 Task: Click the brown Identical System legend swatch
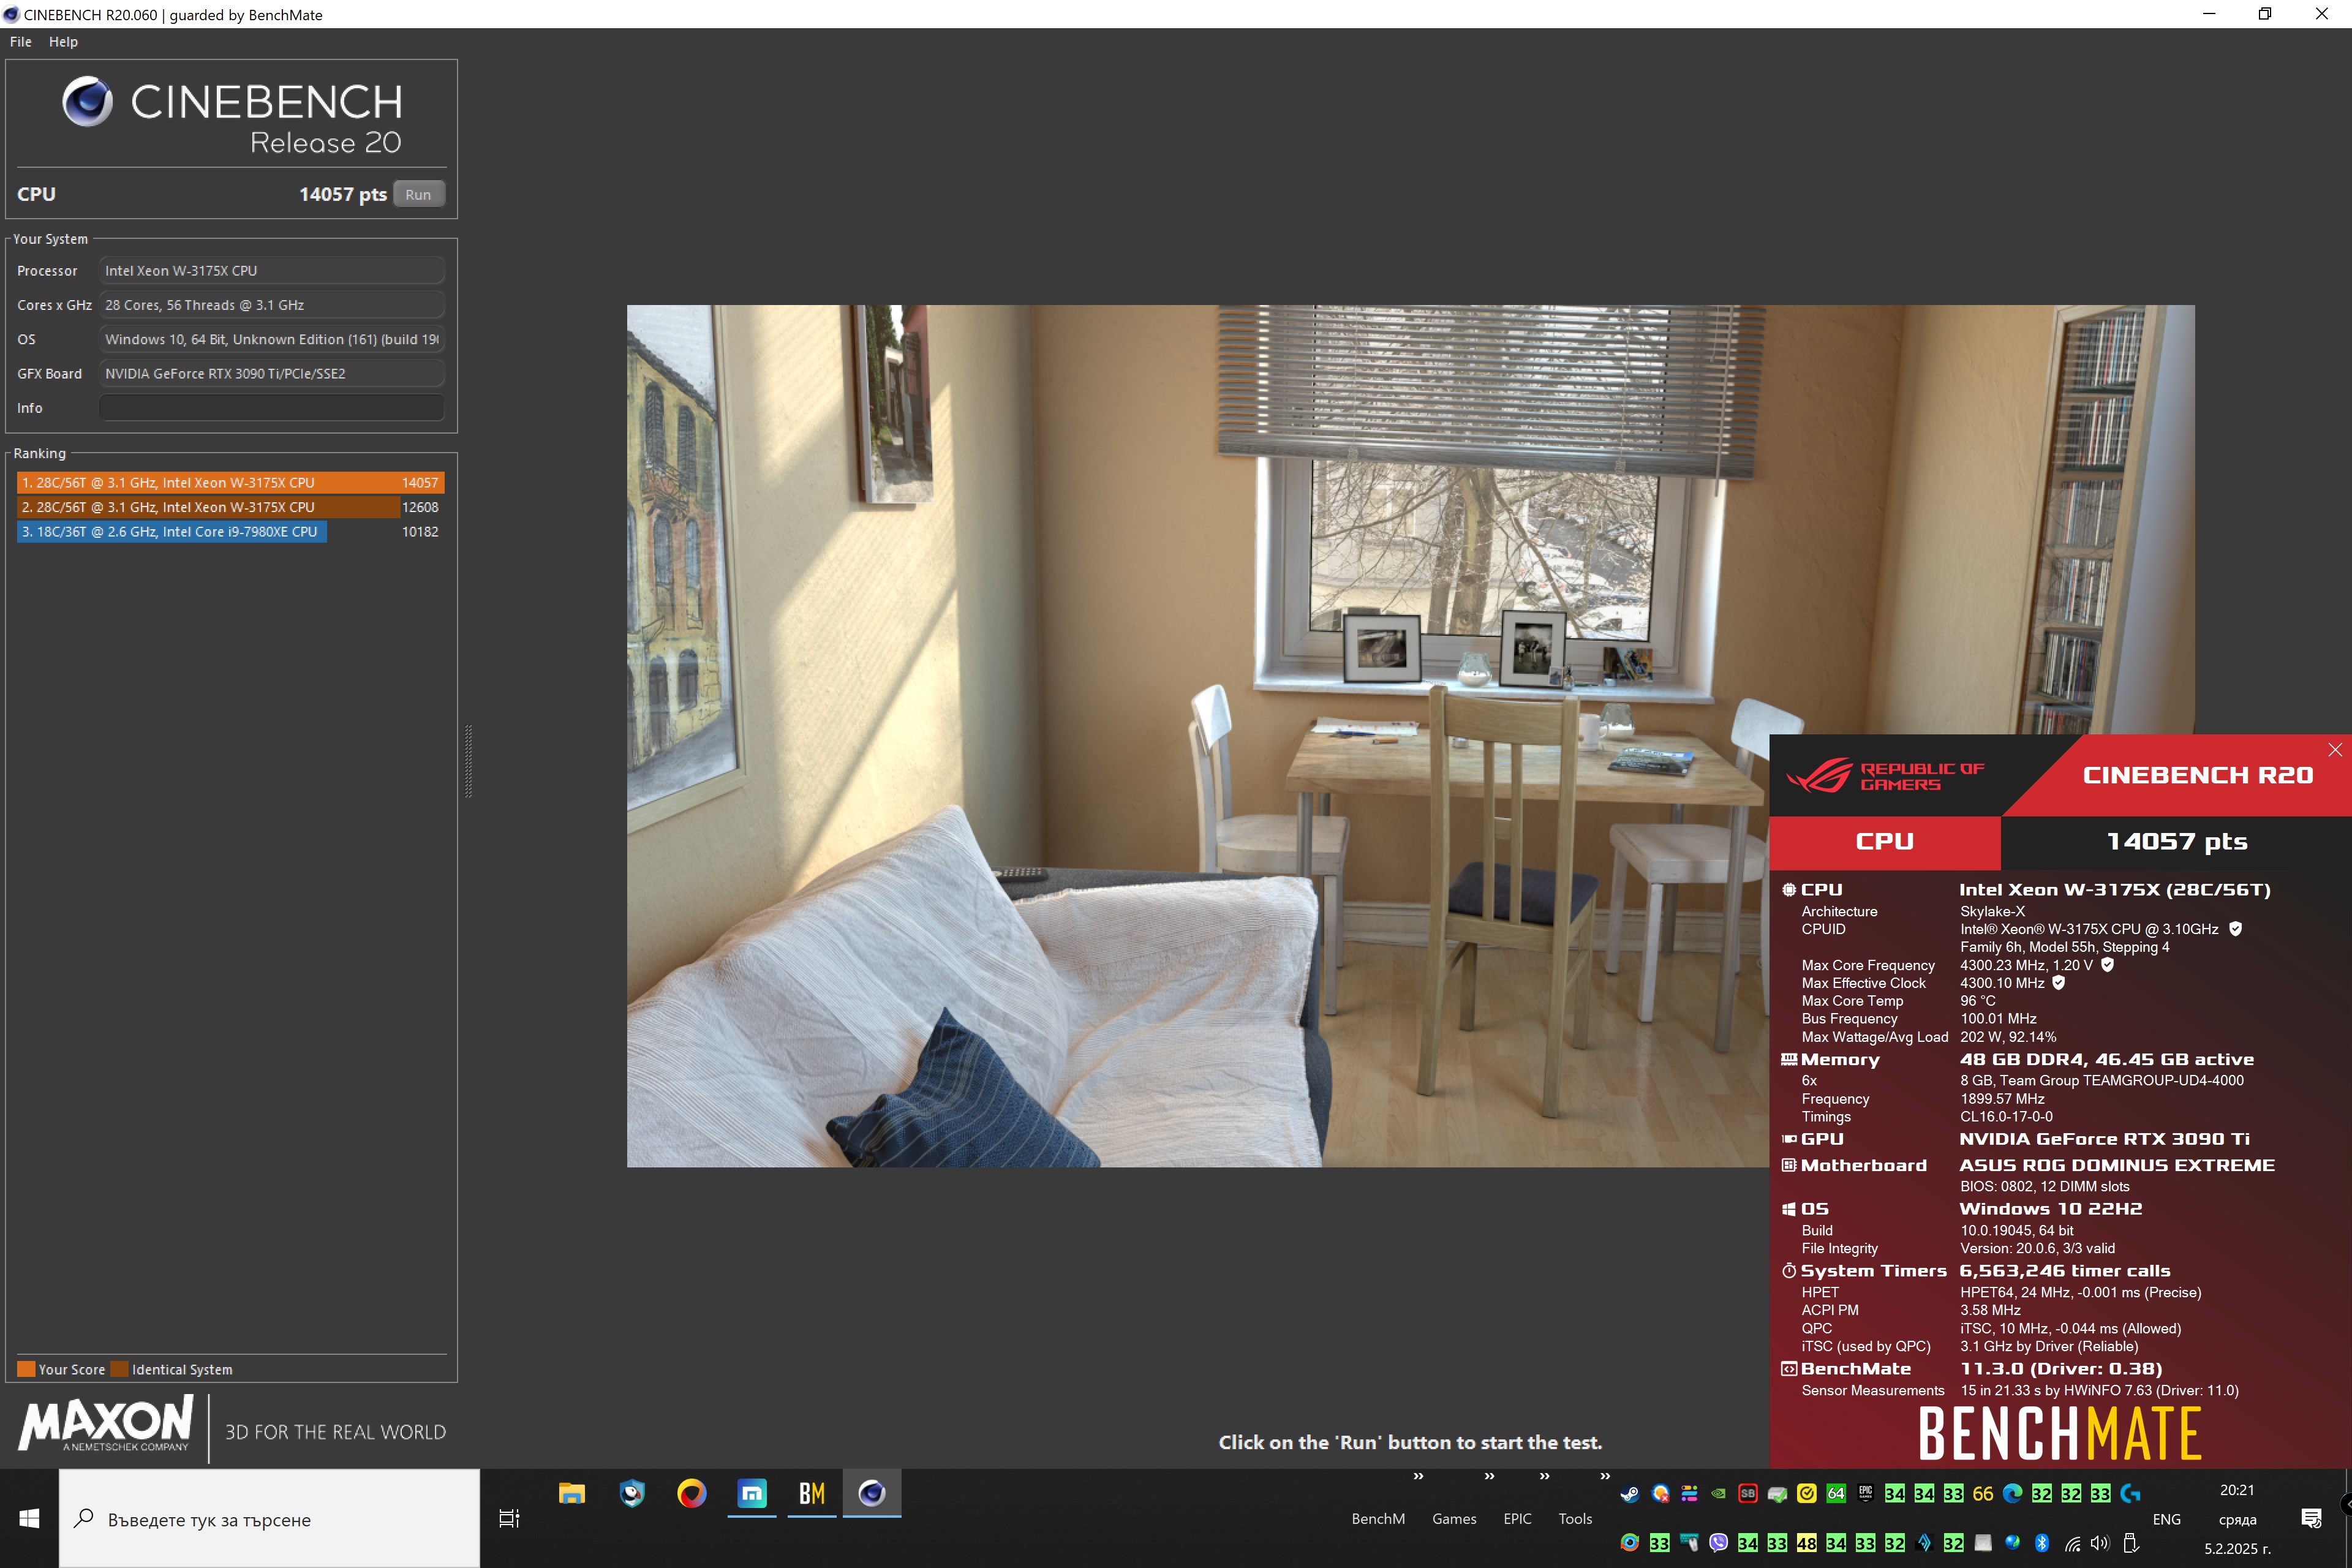(x=119, y=1370)
